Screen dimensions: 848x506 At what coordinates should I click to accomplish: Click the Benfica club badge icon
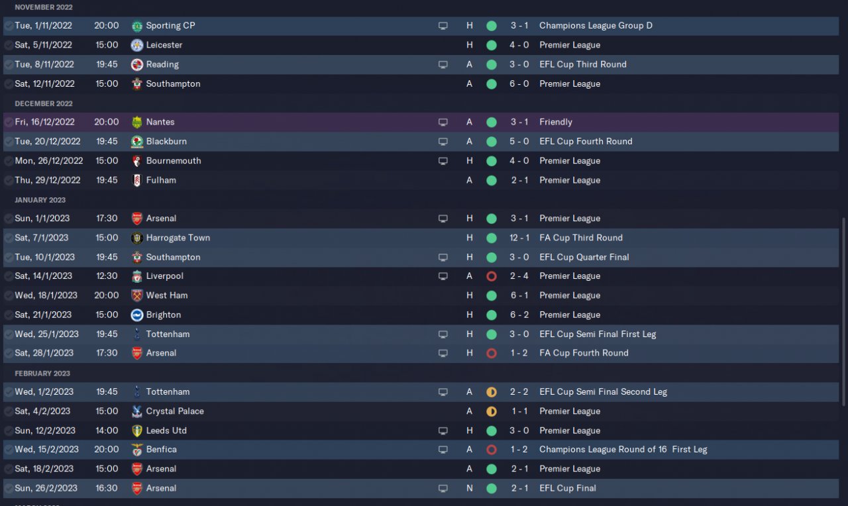click(x=137, y=450)
